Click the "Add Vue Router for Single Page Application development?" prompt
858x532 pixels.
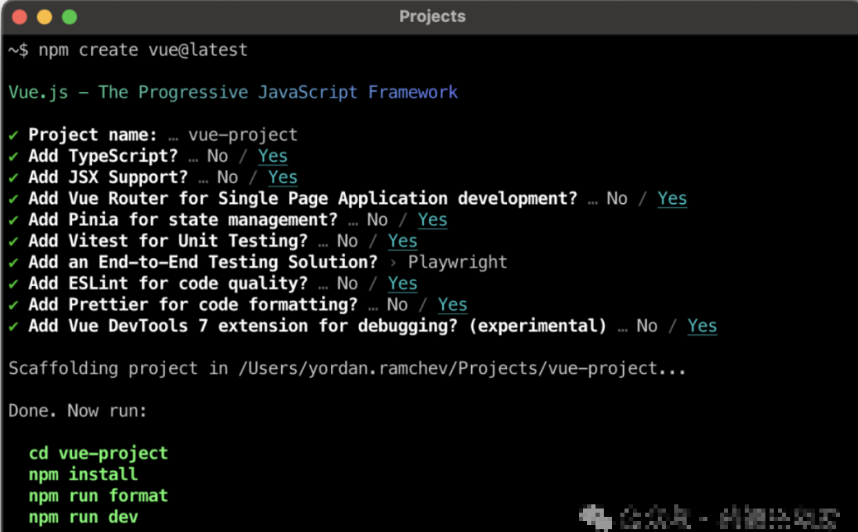tap(303, 199)
